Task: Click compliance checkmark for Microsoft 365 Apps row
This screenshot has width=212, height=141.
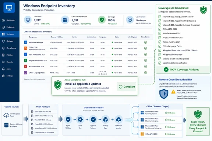Action: (x=145, y=42)
